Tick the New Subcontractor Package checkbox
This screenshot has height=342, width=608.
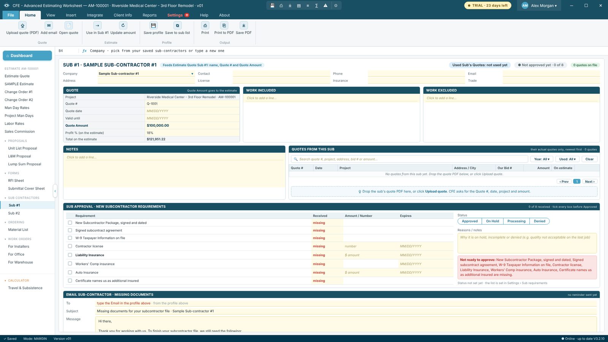coord(70,223)
